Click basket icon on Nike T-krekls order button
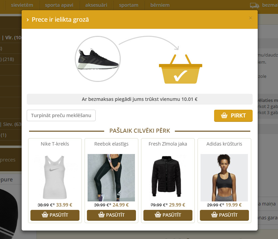The image size is (278, 239). [x=45, y=215]
